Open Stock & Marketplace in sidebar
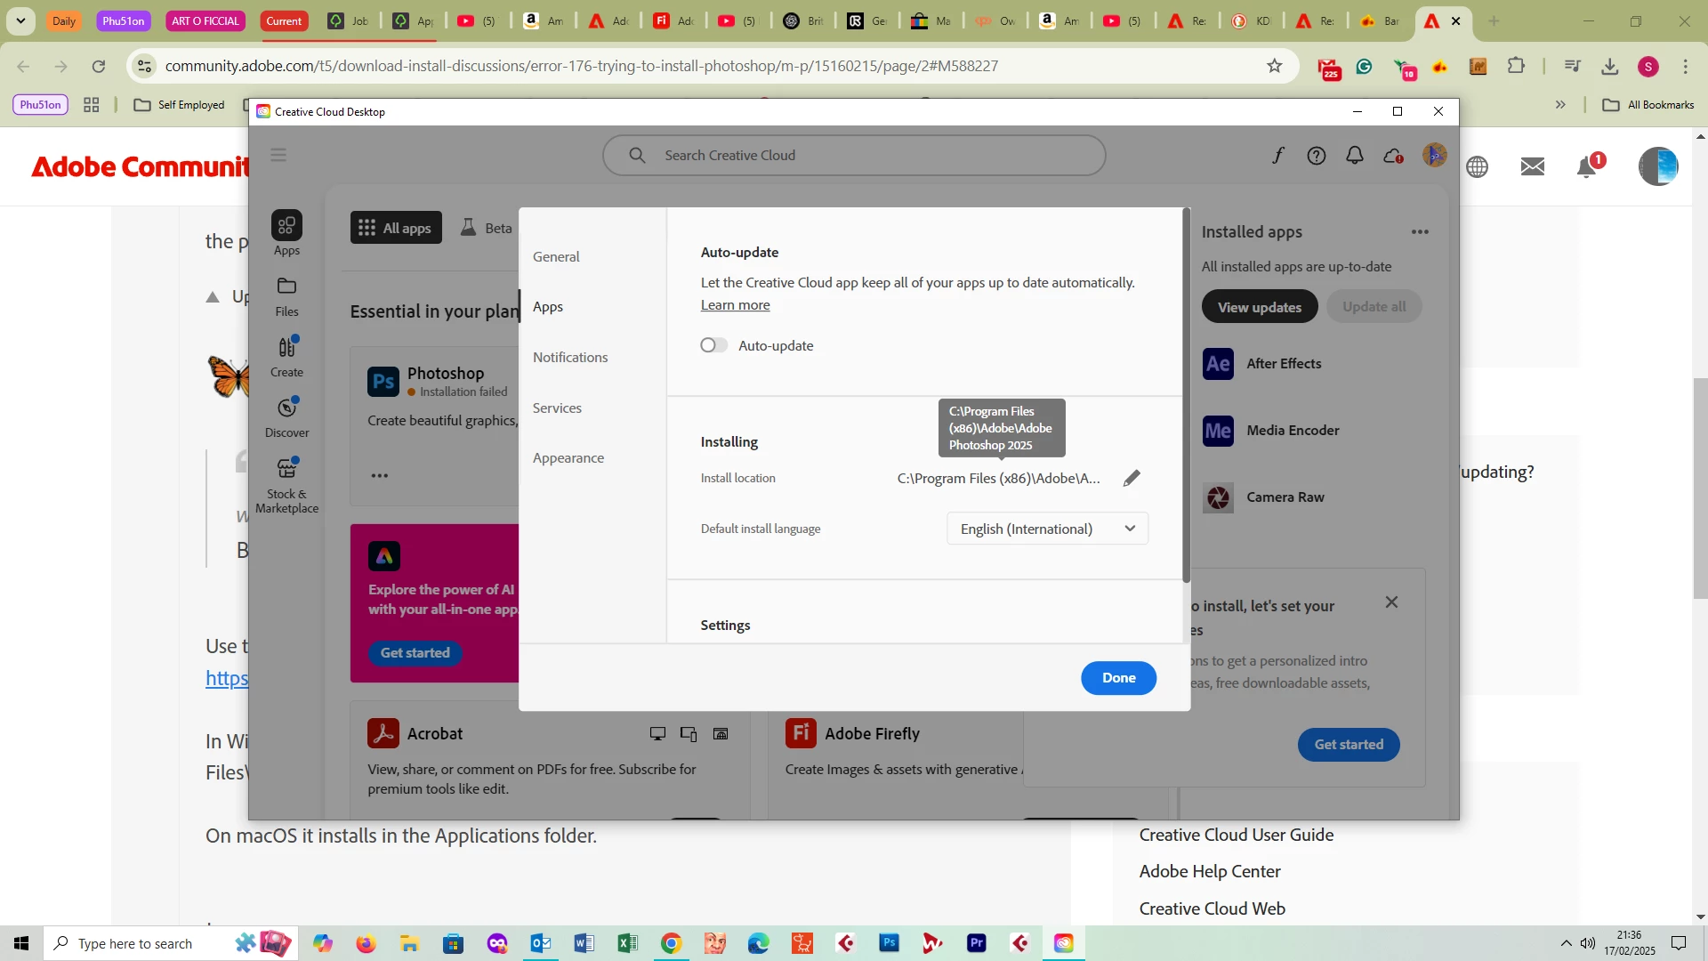 click(286, 485)
